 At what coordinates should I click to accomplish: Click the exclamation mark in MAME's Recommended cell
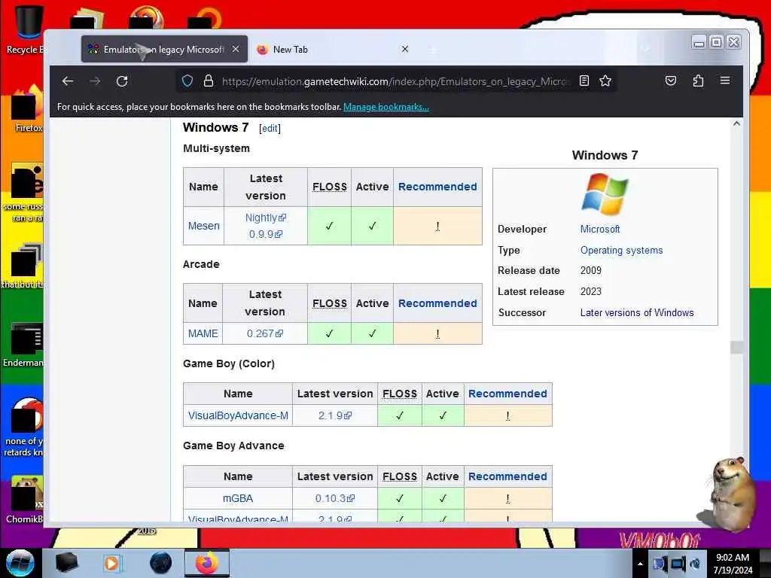[x=437, y=333]
